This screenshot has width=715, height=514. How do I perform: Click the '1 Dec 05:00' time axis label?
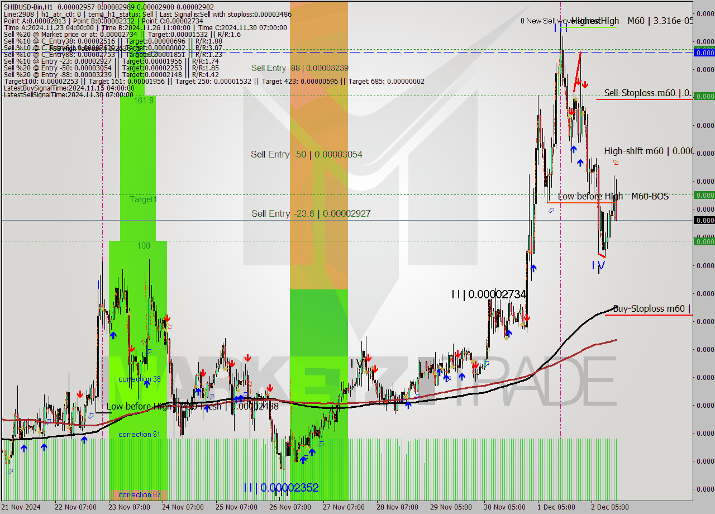pos(556,507)
